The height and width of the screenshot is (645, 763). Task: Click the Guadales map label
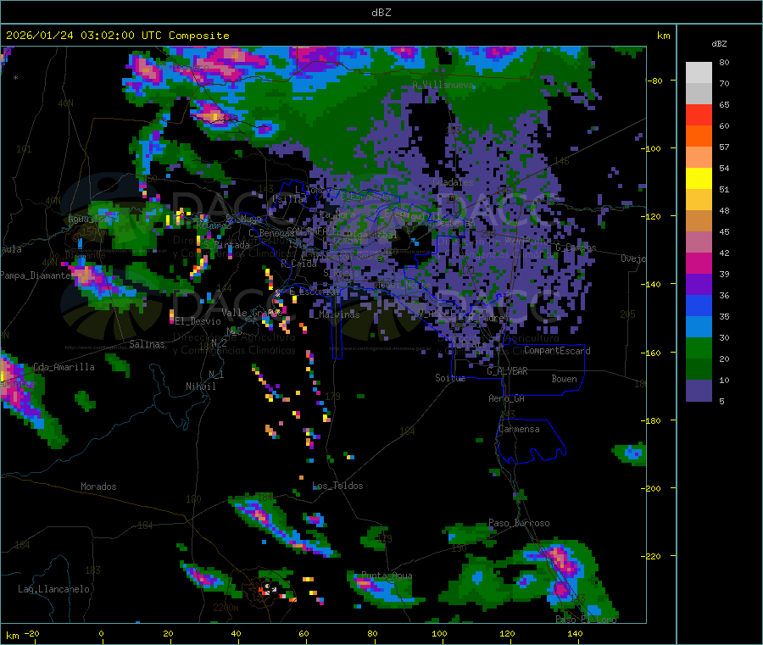tap(453, 182)
